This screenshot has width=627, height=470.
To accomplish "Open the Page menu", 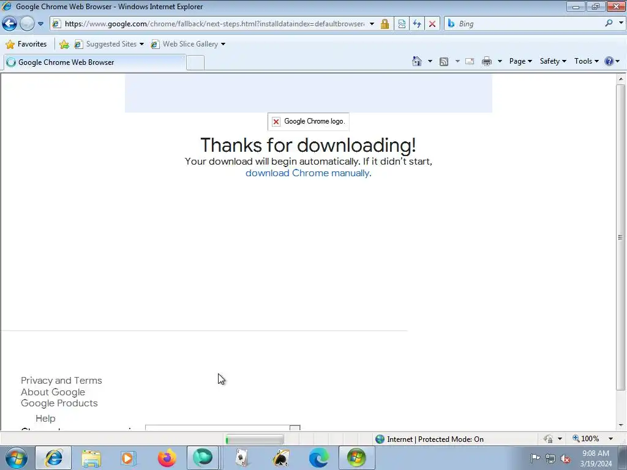I will (x=520, y=61).
